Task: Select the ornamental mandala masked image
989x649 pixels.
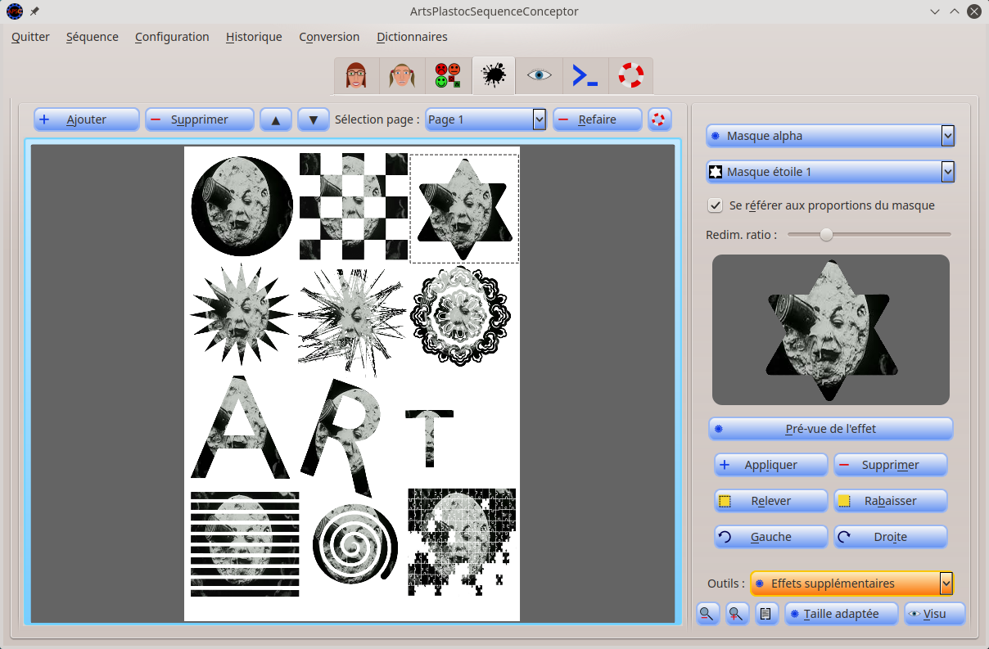Action: coord(460,317)
